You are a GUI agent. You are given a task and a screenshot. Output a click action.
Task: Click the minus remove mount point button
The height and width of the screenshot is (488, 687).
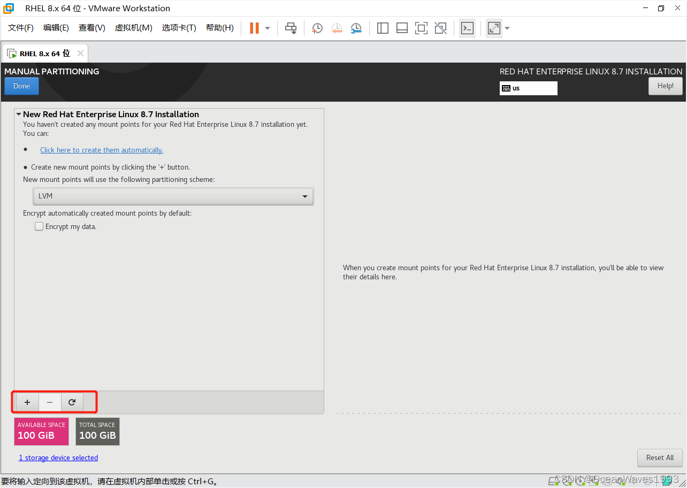click(50, 402)
